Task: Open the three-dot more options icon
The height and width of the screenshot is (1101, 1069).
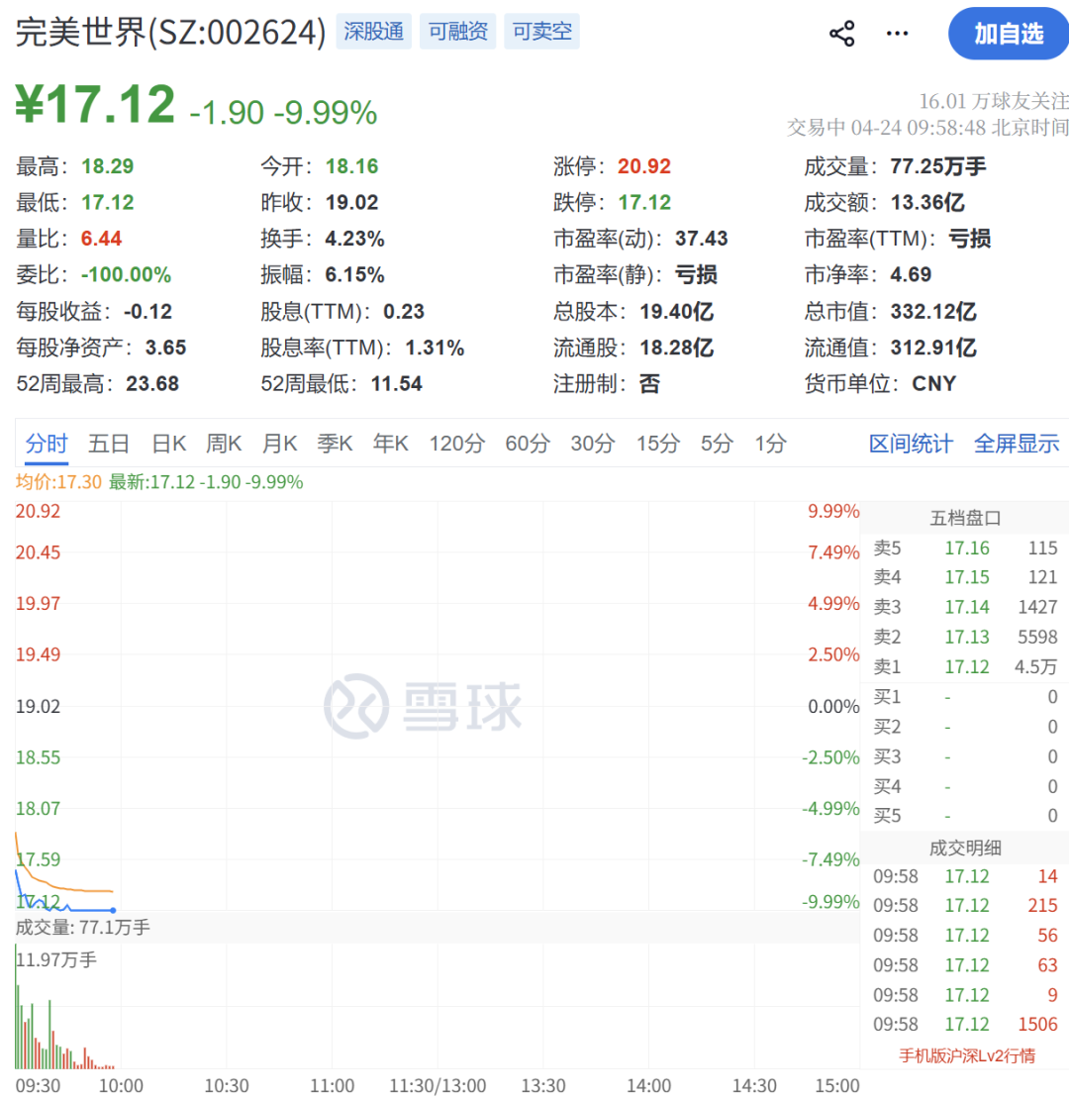Action: pos(897,33)
